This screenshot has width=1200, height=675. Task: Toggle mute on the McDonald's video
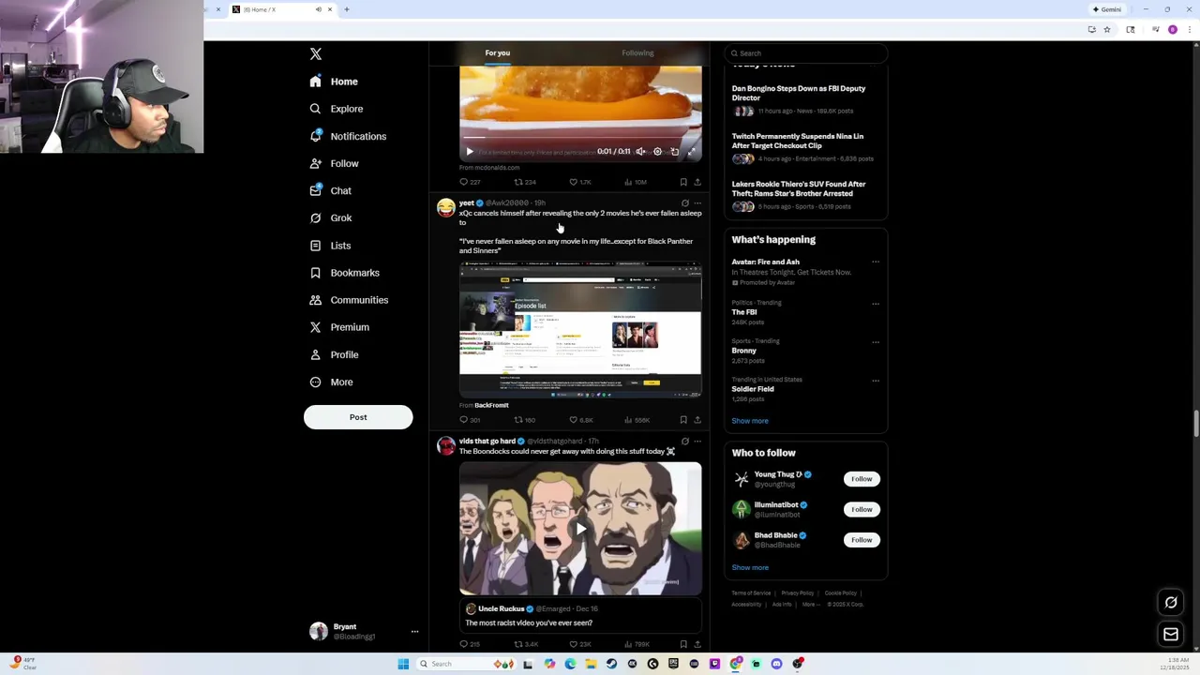point(640,151)
